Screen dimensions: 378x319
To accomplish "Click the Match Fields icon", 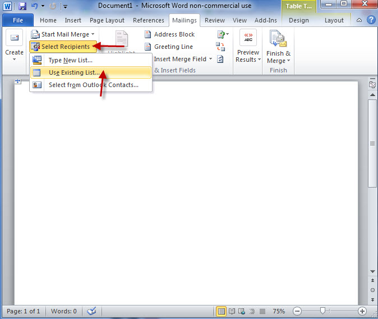I will click(220, 47).
